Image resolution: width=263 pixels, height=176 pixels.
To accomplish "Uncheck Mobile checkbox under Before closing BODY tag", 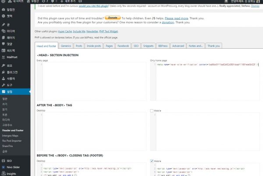I will coord(152,161).
